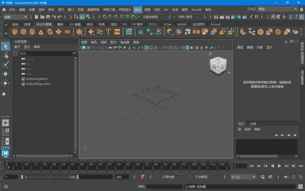Select the polygon Type text tool
The height and width of the screenshot is (191, 305).
coord(108,32)
